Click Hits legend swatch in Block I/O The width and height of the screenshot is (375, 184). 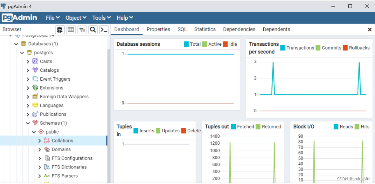[x=357, y=127]
